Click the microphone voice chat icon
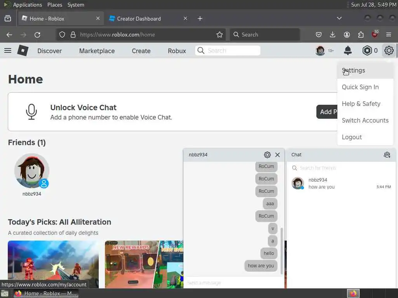The width and height of the screenshot is (398, 298). 31,112
